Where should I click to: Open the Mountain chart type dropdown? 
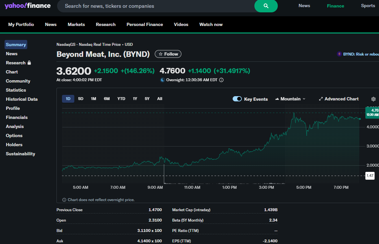coord(290,99)
